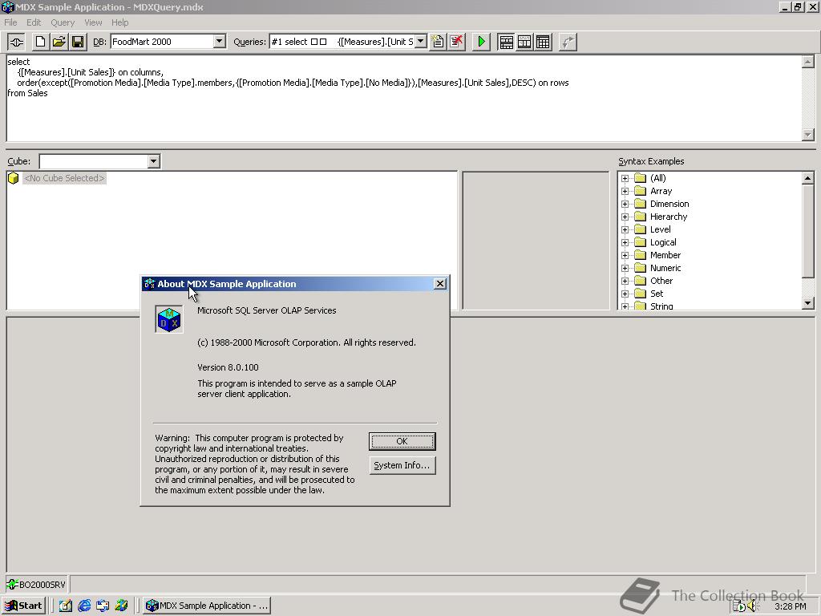Expand the Other syntax folder
The width and height of the screenshot is (821, 616).
tap(625, 281)
